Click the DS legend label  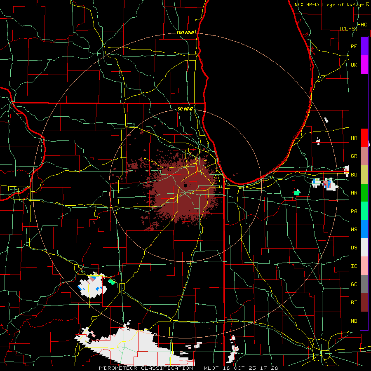coord(354,248)
